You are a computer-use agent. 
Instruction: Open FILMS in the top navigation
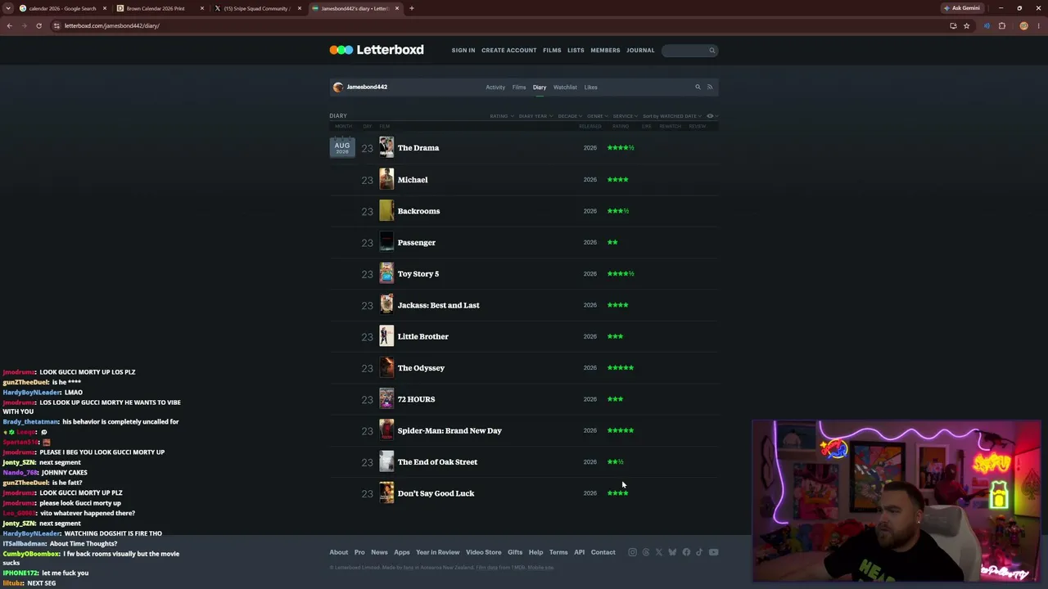point(552,51)
